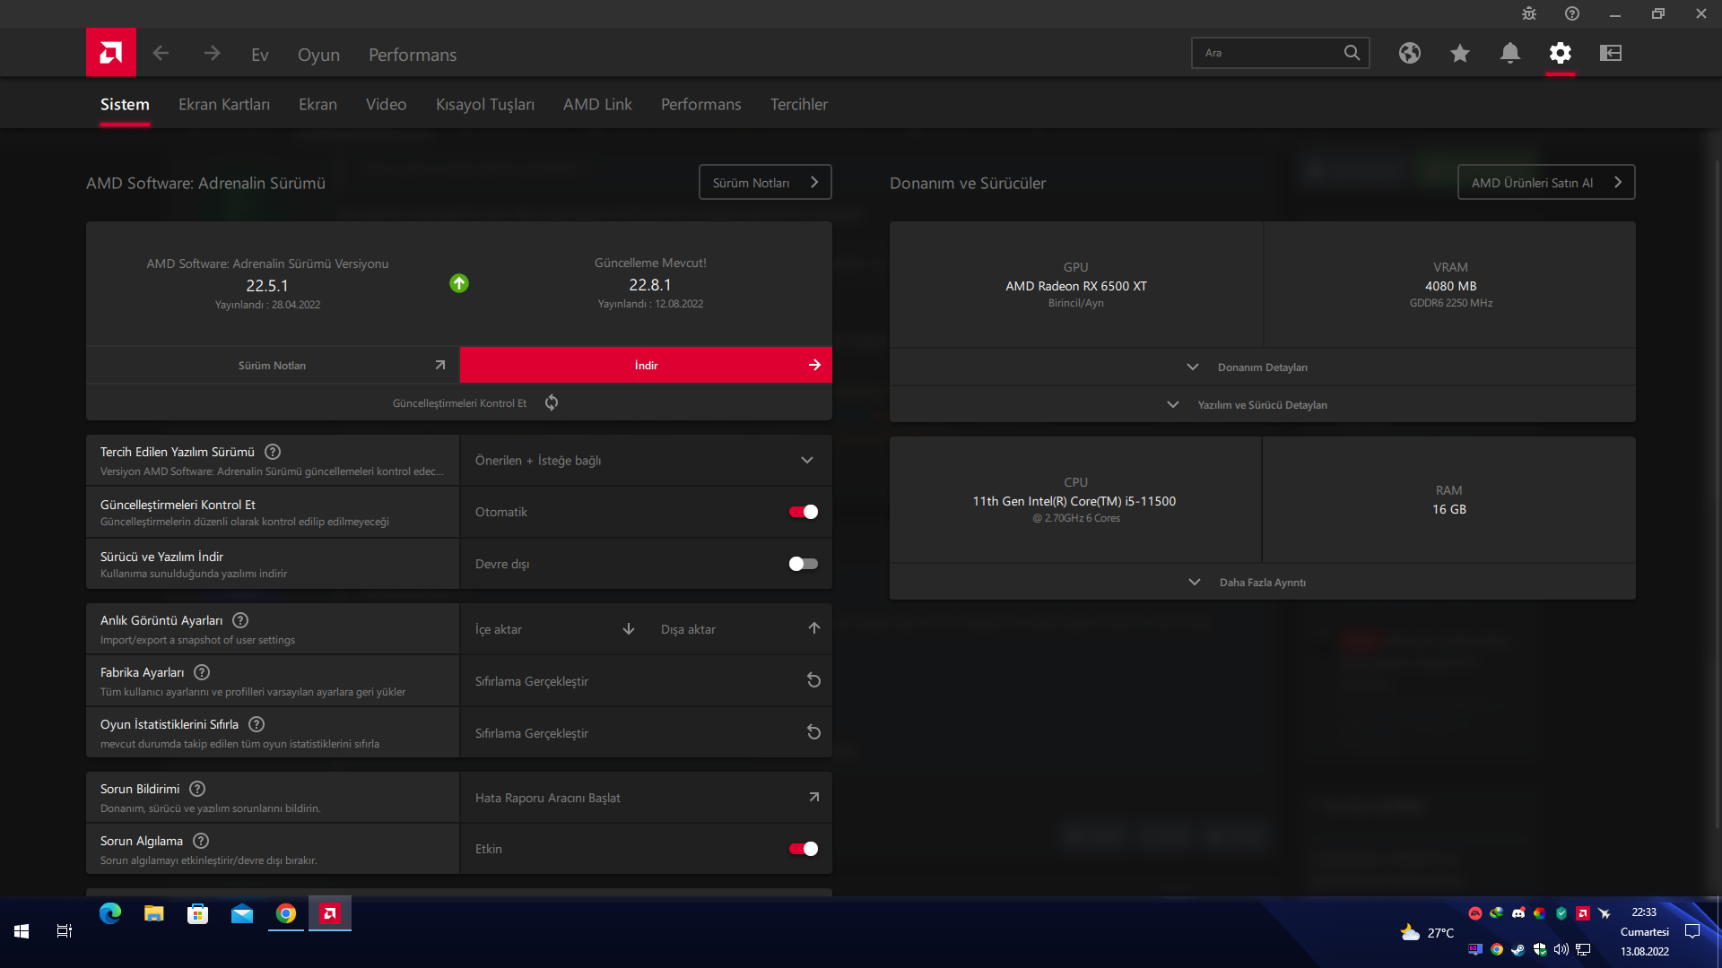
Task: Turn off the Sorun Algılama toggle
Action: click(x=803, y=849)
